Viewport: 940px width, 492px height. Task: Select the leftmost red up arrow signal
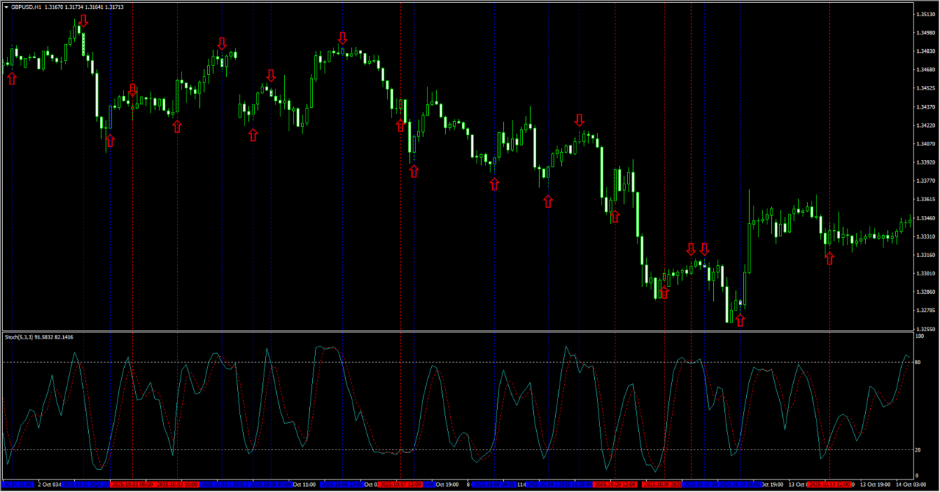[x=12, y=78]
